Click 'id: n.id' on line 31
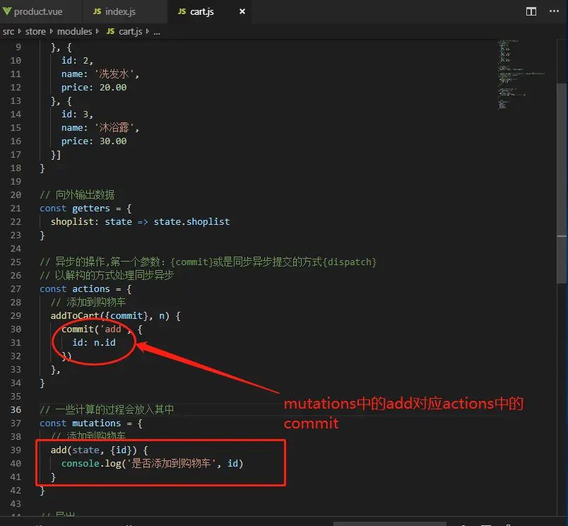Viewport: 568px width, 526px height. click(x=94, y=343)
